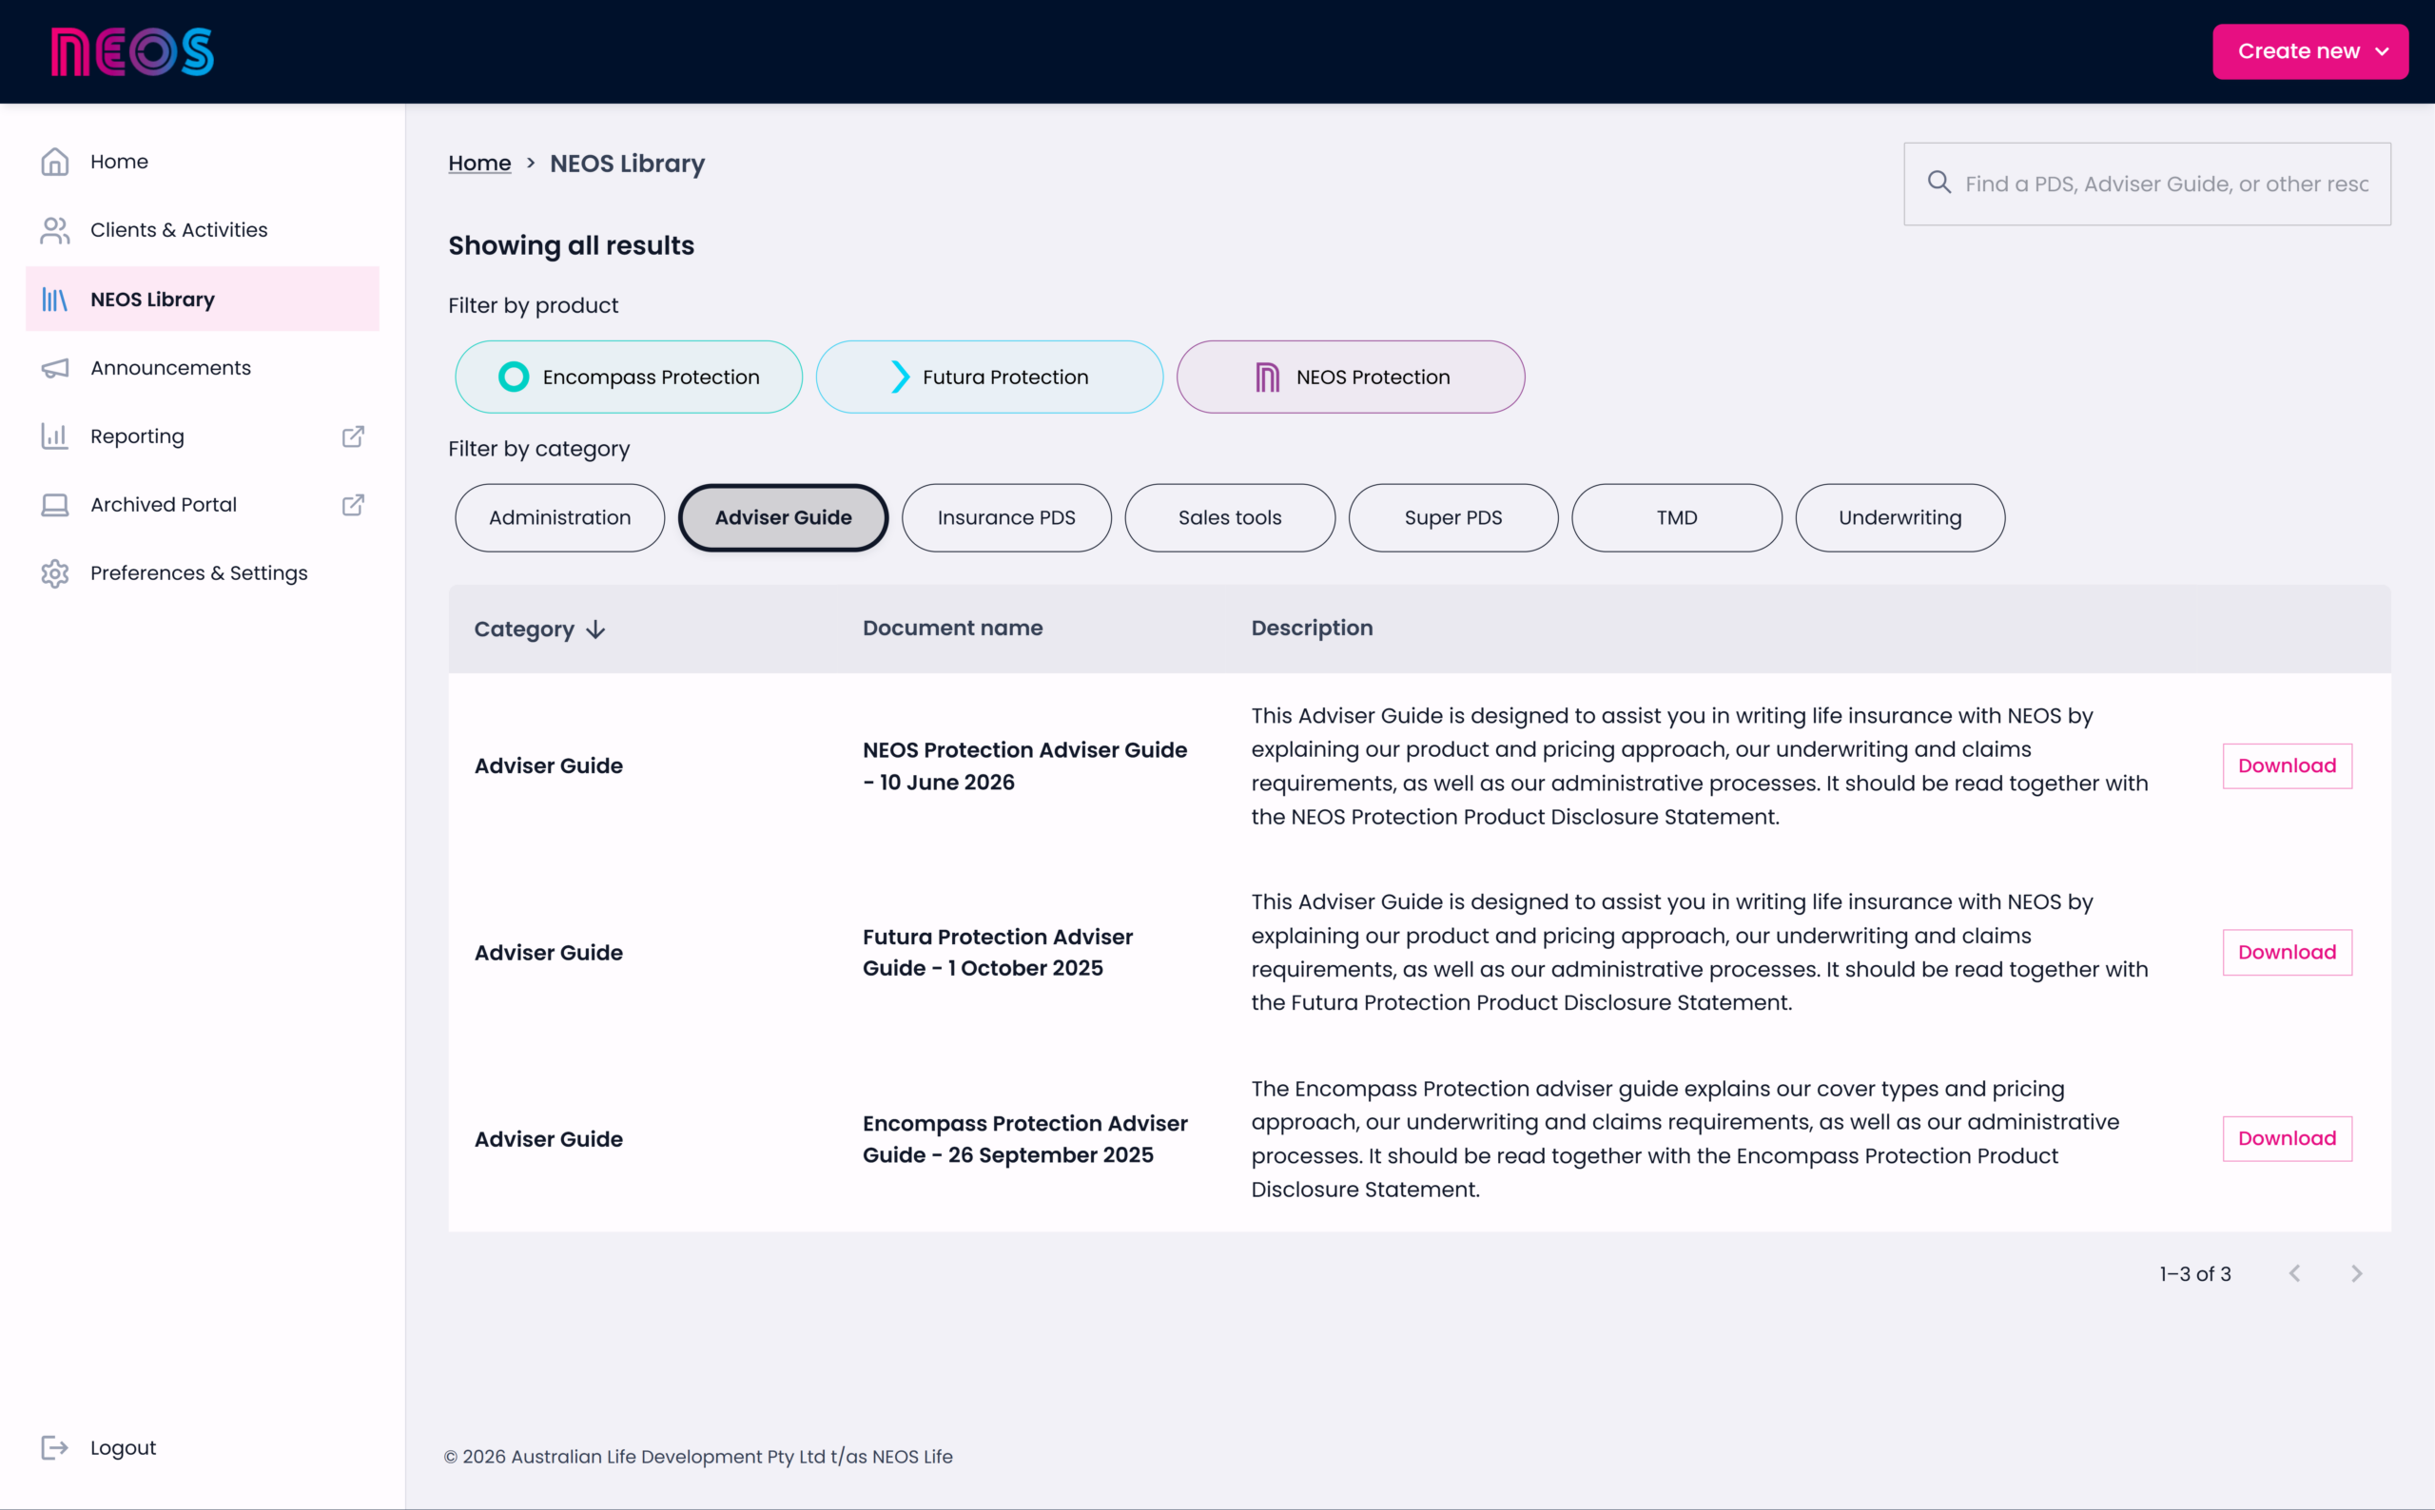The height and width of the screenshot is (1510, 2435).
Task: Click the NEOS Protection logo icon
Action: pos(1266,377)
